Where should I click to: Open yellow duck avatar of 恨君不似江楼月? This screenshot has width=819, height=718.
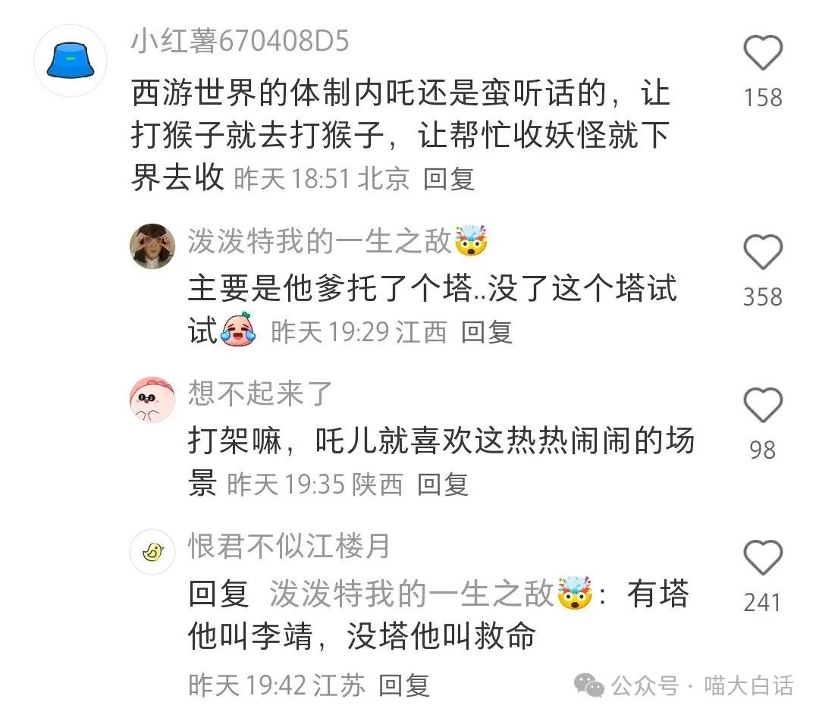click(x=152, y=551)
